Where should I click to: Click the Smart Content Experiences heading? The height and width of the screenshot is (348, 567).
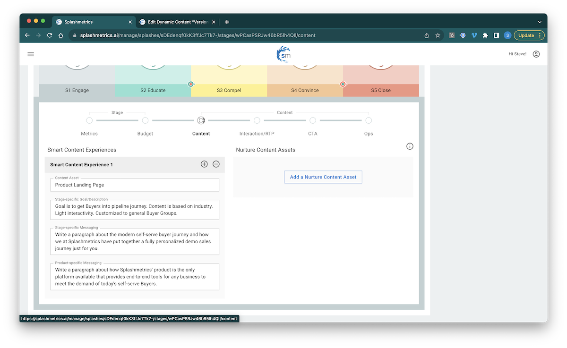[x=82, y=150]
